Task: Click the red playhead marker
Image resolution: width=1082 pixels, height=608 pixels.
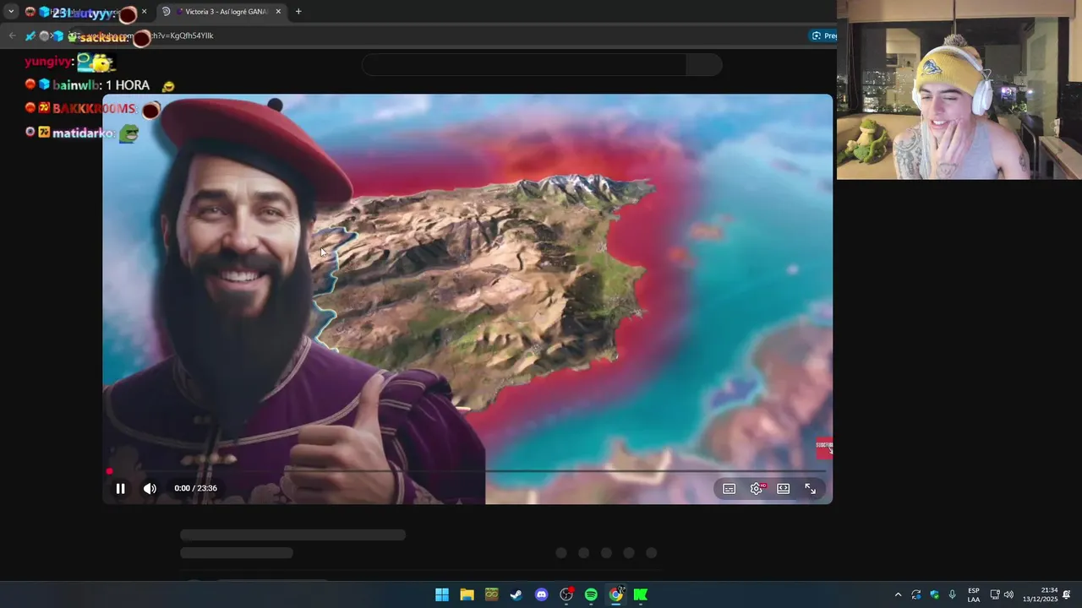Action: 109,471
